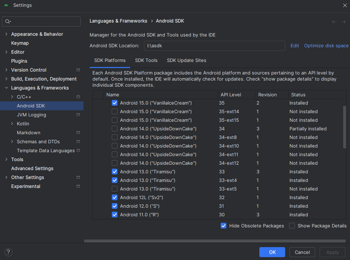Expand Other Settings section
Screen dimensions: 350x260
[6, 177]
